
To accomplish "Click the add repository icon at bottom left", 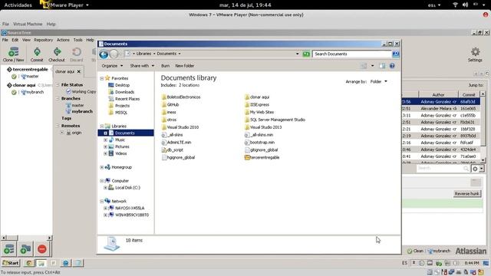I will (8, 249).
